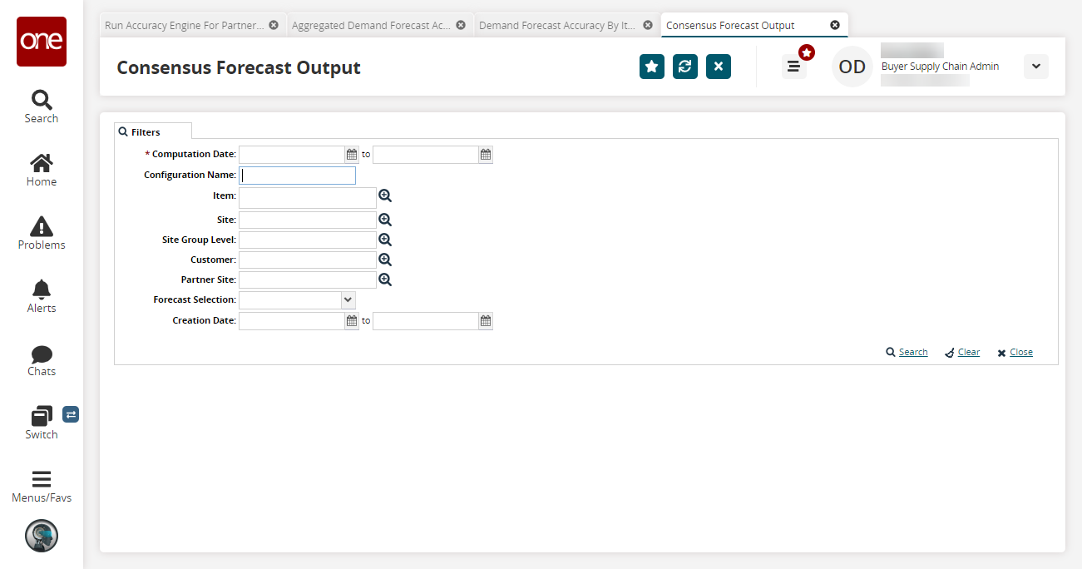
Task: Expand the user profile dropdown chevron
Action: 1036,67
